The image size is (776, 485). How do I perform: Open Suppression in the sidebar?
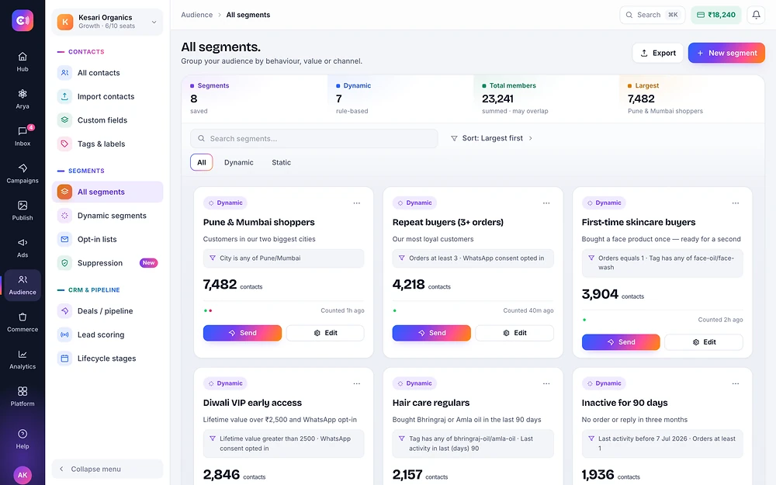click(107, 263)
